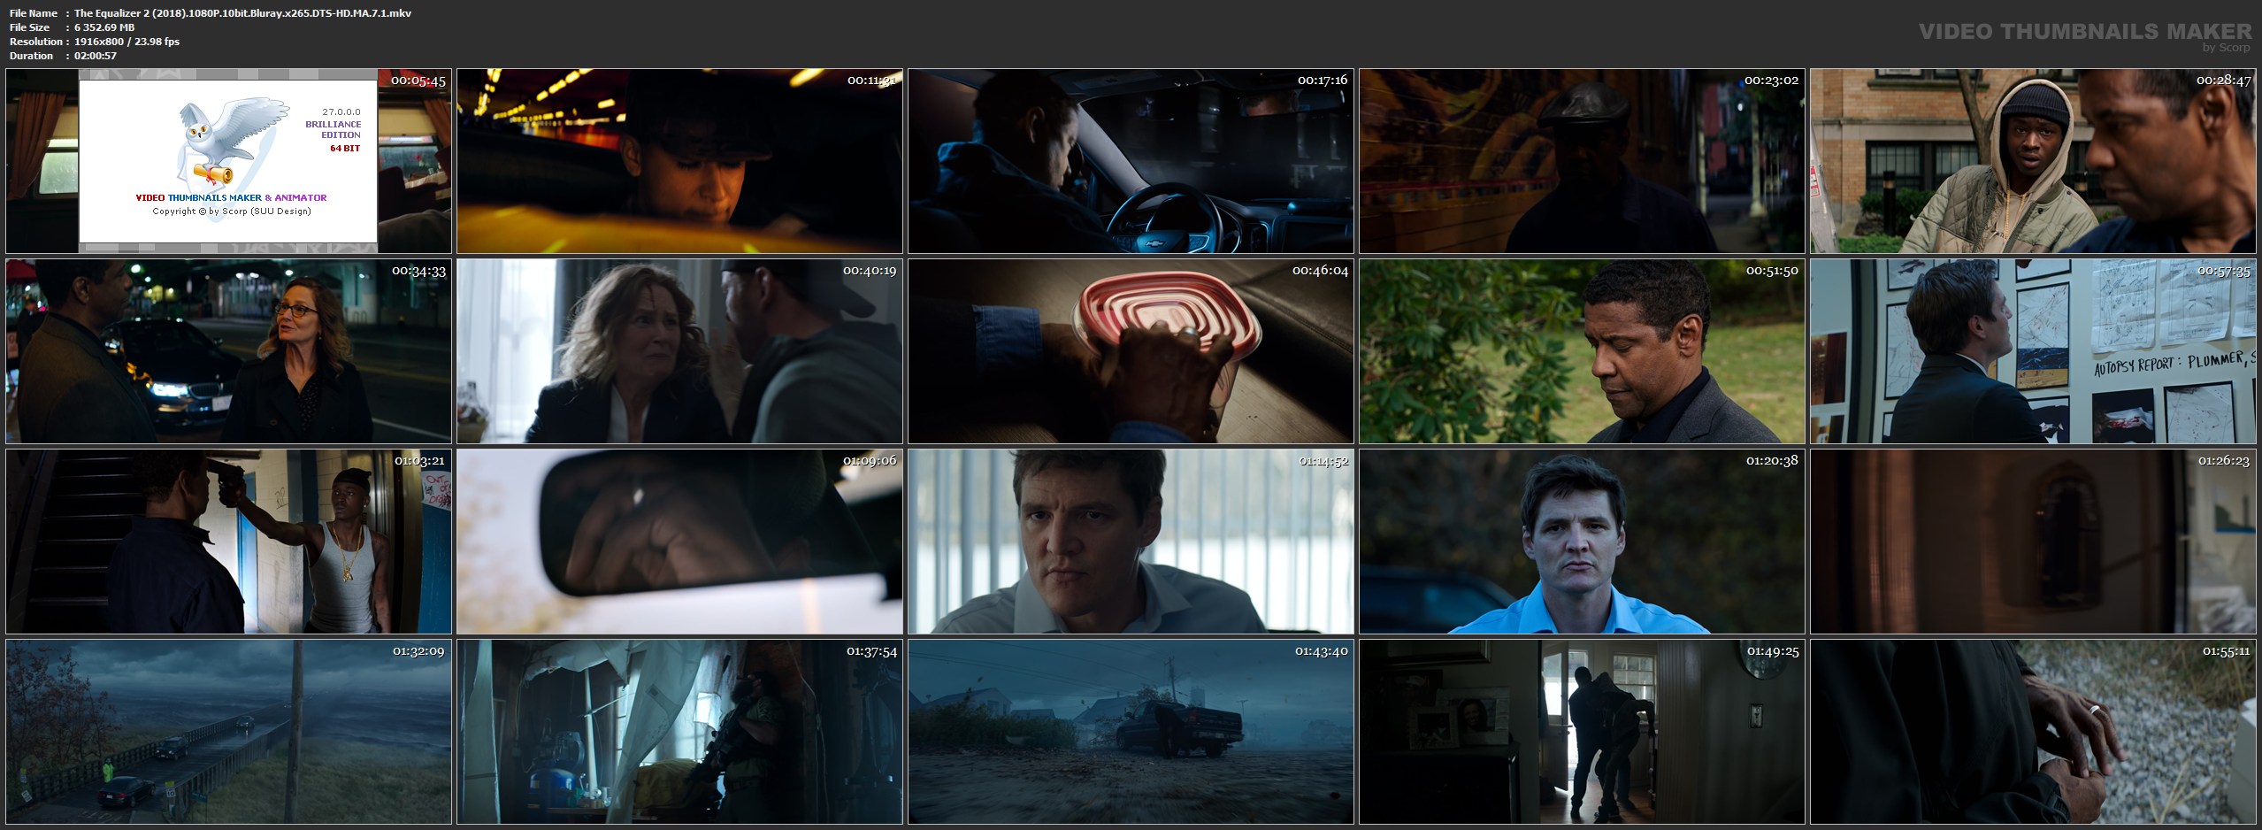Viewport: 2262px width, 830px height.
Task: Click the autopsy report board thumbnail
Action: coord(2033,351)
